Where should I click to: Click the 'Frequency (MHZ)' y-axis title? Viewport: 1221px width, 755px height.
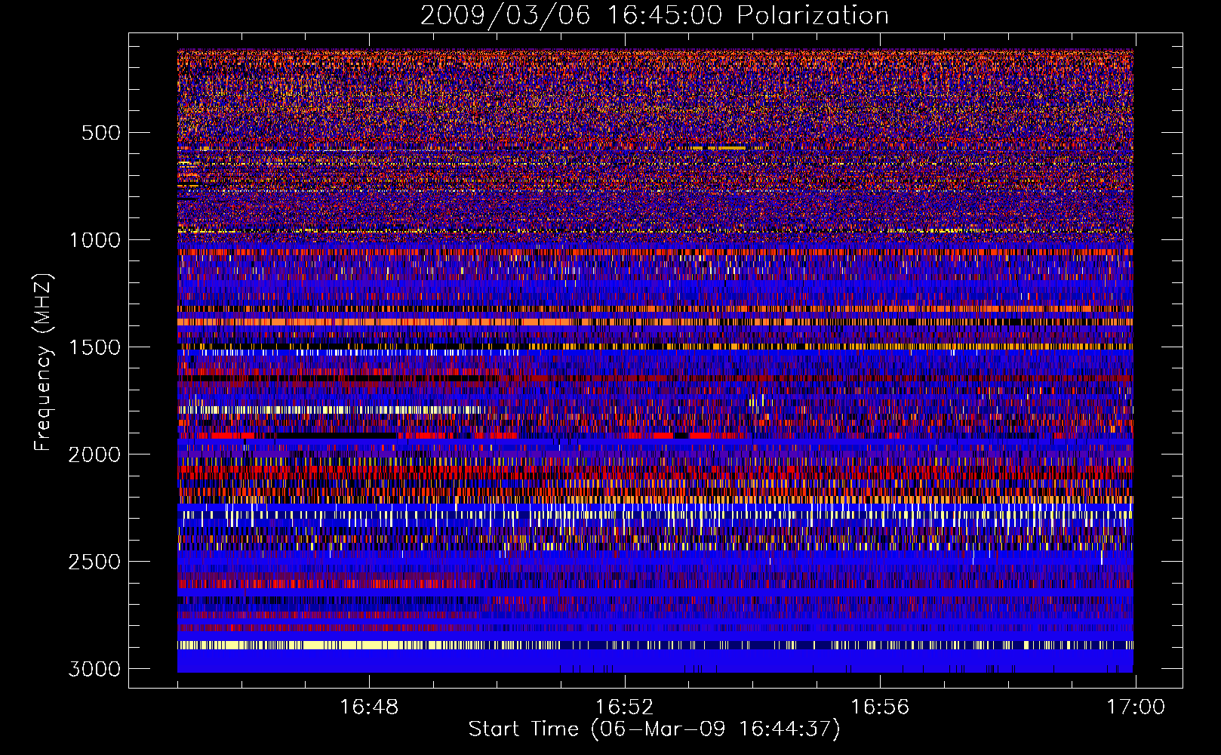(x=43, y=362)
